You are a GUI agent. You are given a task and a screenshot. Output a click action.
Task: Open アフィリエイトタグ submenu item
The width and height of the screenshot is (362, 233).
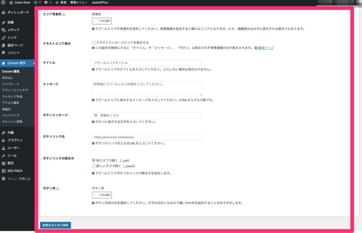tap(15, 90)
